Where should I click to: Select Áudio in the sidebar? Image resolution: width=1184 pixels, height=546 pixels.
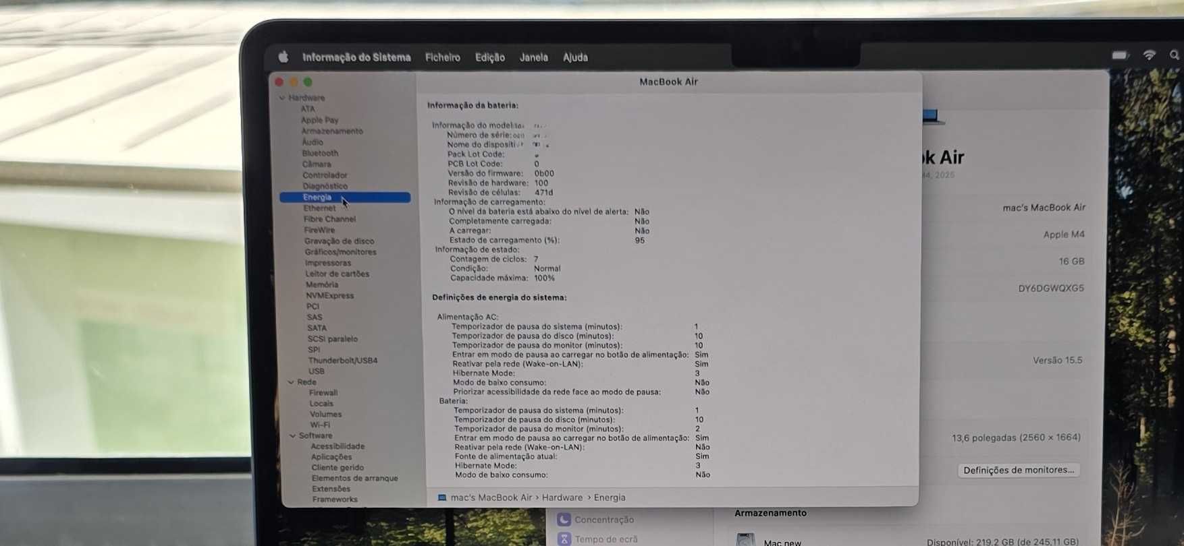point(313,142)
